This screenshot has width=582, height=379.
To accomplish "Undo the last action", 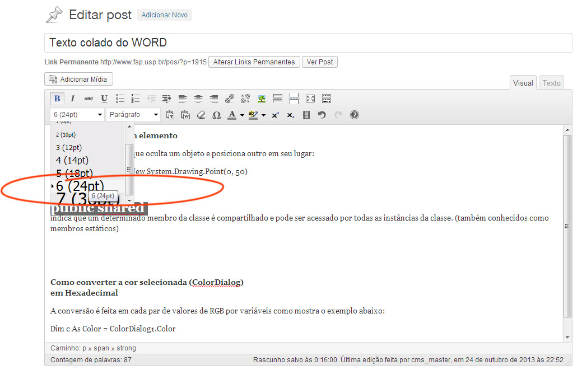I will point(322,115).
